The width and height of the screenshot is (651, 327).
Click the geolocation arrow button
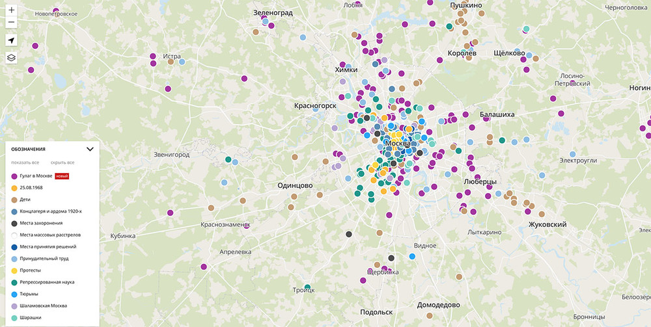[11, 40]
